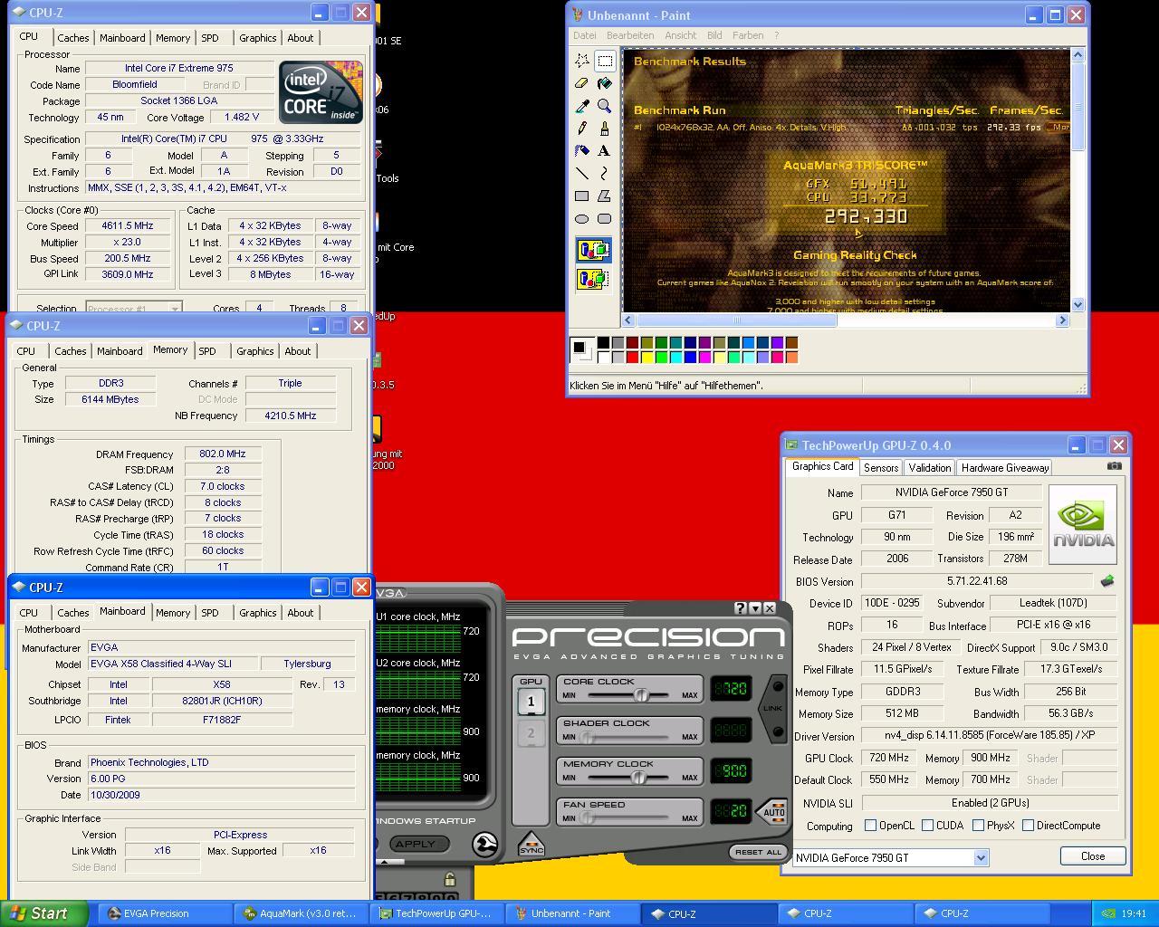Toggle the SYNC button in EVGA Precision
This screenshot has width=1159, height=927.
[532, 845]
